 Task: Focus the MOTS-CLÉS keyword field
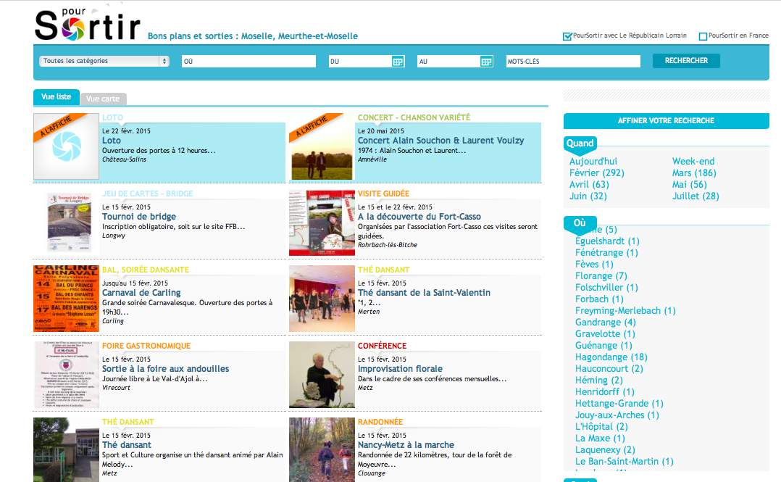(573, 62)
